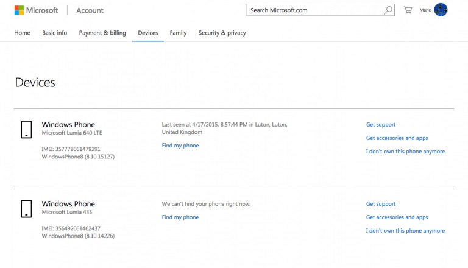Open the Home tab
This screenshot has width=468, height=268.
click(x=22, y=33)
